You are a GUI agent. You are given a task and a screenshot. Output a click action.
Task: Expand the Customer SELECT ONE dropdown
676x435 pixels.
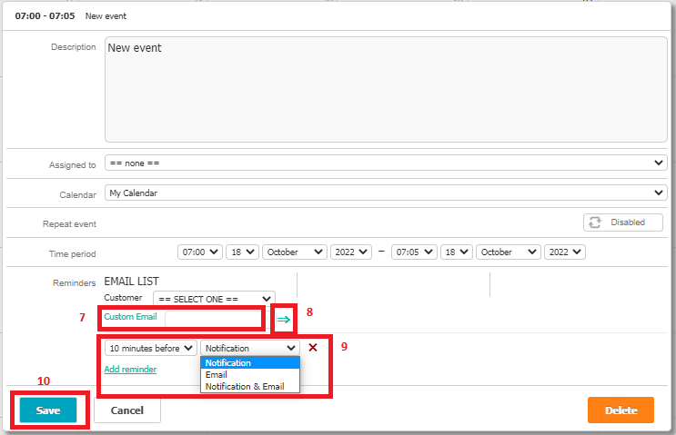coord(214,298)
